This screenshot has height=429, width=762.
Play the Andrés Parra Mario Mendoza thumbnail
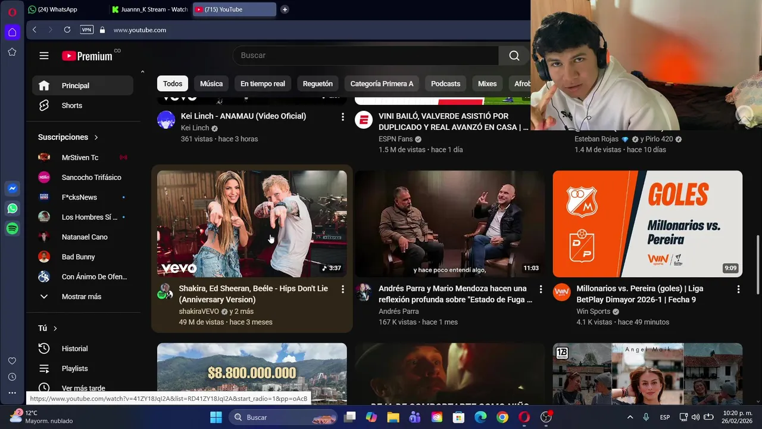click(449, 224)
